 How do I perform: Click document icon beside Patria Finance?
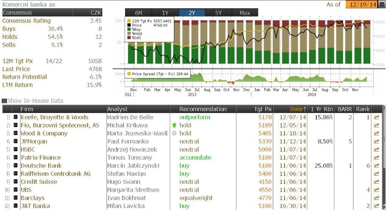coord(16,157)
